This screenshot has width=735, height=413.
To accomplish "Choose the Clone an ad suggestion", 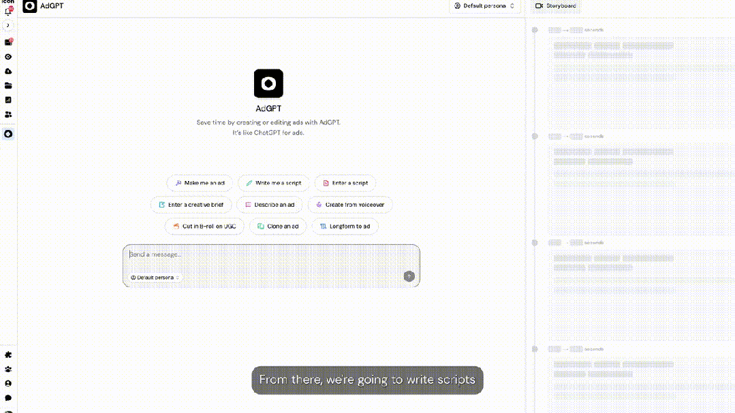I will (278, 226).
